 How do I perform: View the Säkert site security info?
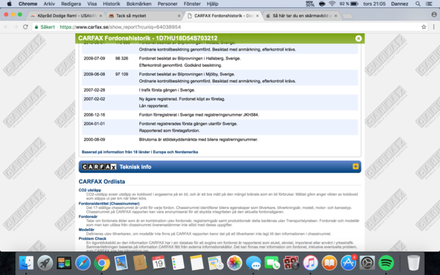click(x=45, y=27)
